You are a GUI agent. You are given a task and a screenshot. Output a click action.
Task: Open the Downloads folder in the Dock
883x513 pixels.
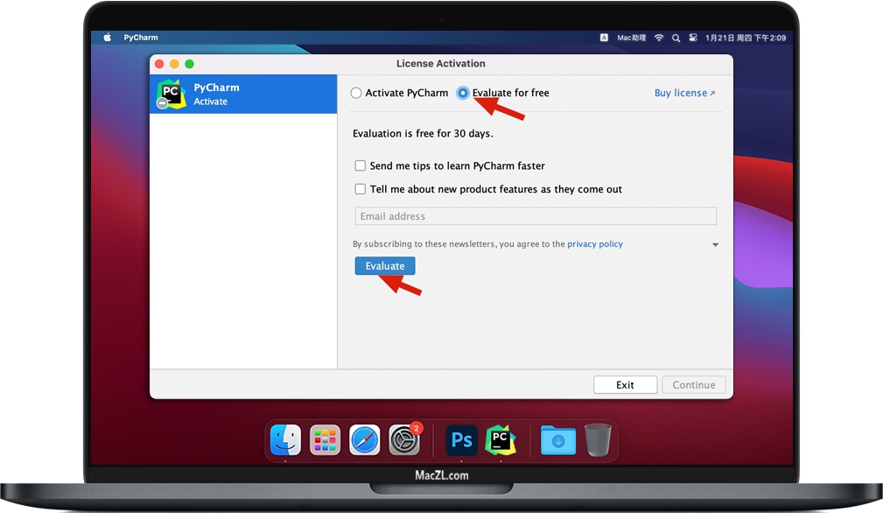pos(558,440)
